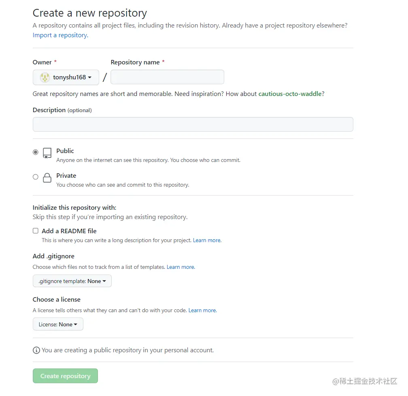The height and width of the screenshot is (396, 408).
Task: Click Learn more link about .gitignore
Action: [181, 267]
